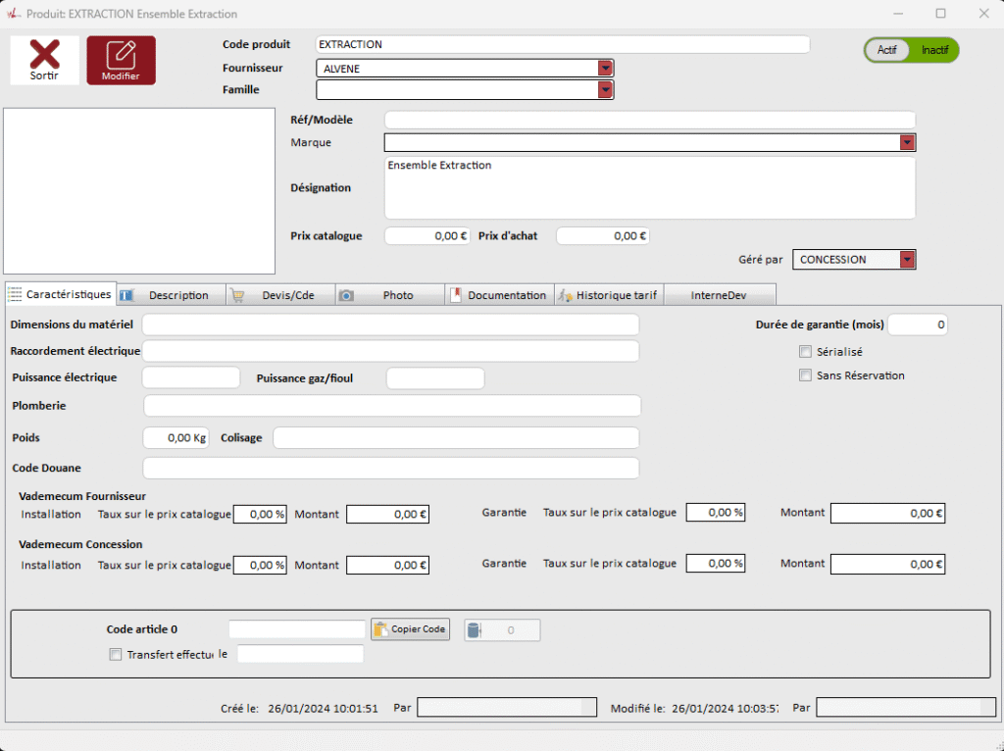The width and height of the screenshot is (1004, 751).
Task: Check the Sérialisé checkbox
Action: coord(806,352)
